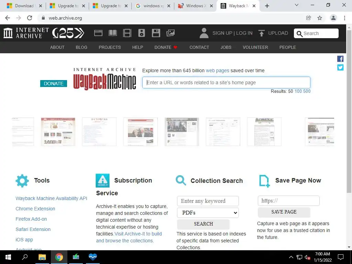Open the Chrome tab search chevron
The width and height of the screenshot is (352, 264).
pos(297,5)
